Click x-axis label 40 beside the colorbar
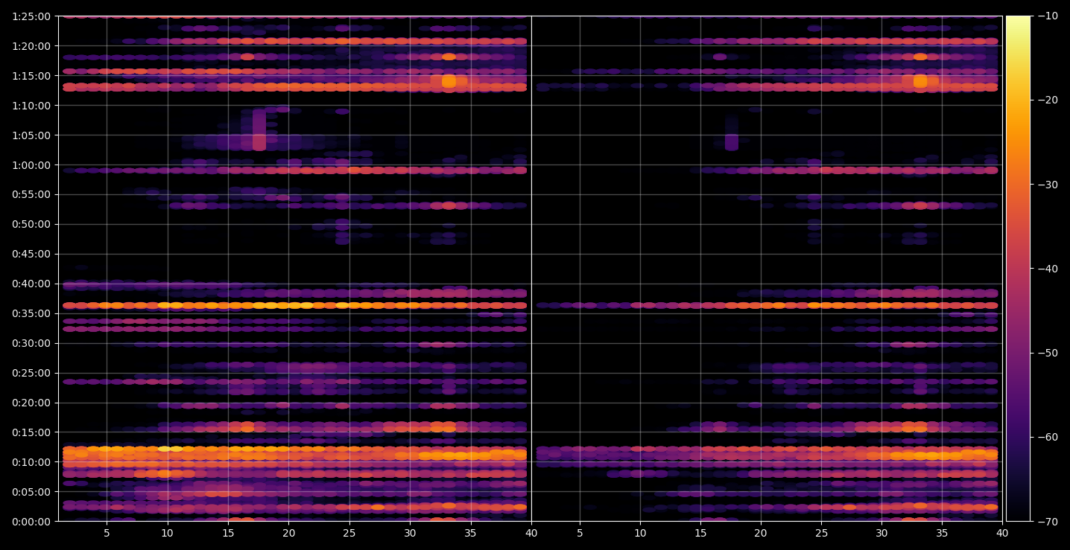The width and height of the screenshot is (1070, 550). click(1002, 533)
